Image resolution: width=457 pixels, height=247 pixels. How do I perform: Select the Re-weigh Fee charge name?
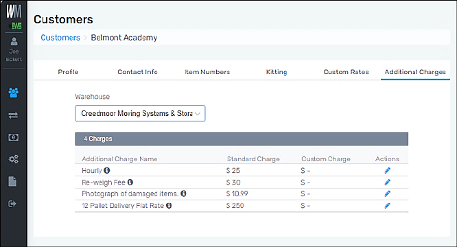[x=104, y=183]
